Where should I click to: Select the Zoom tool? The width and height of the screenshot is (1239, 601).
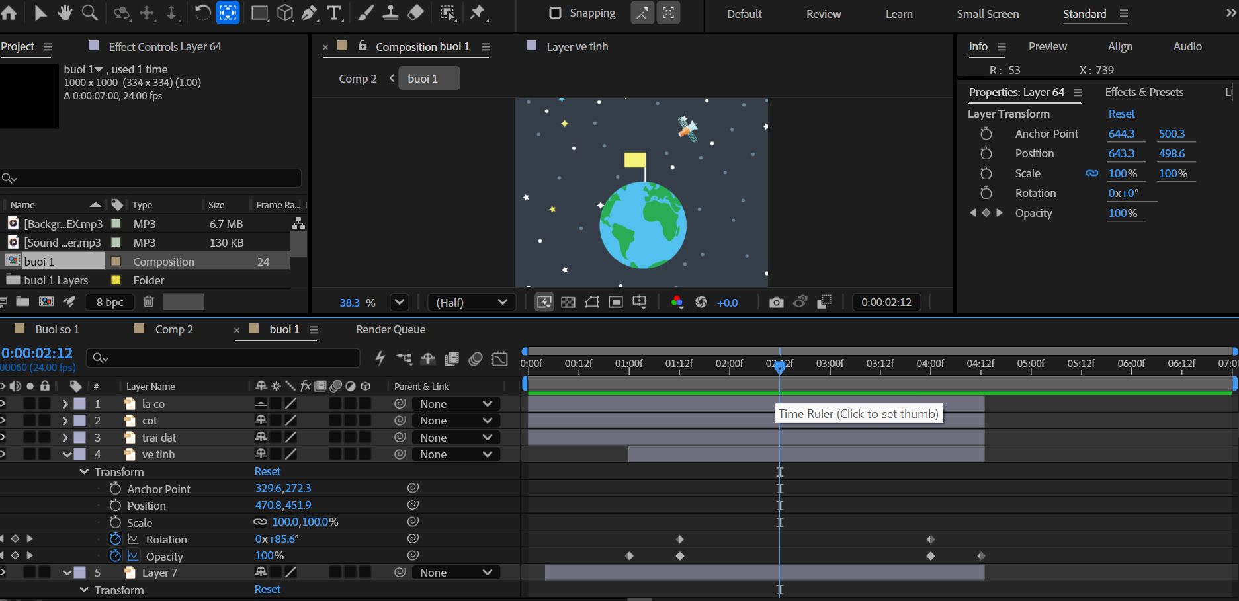89,13
